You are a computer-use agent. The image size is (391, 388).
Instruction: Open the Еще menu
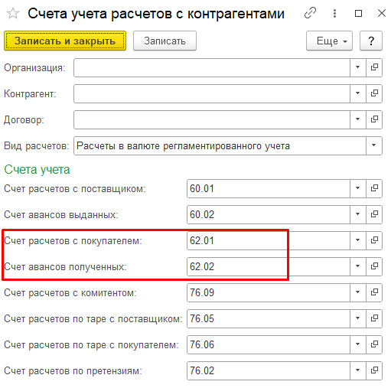(x=329, y=41)
